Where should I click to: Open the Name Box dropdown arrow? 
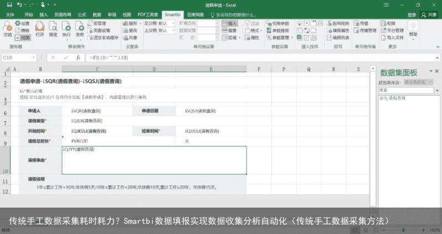pos(34,58)
